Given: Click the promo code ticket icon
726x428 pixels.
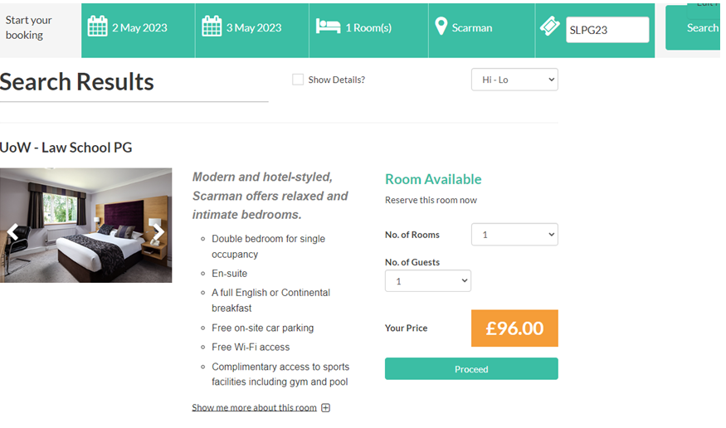Looking at the screenshot, I should [549, 27].
